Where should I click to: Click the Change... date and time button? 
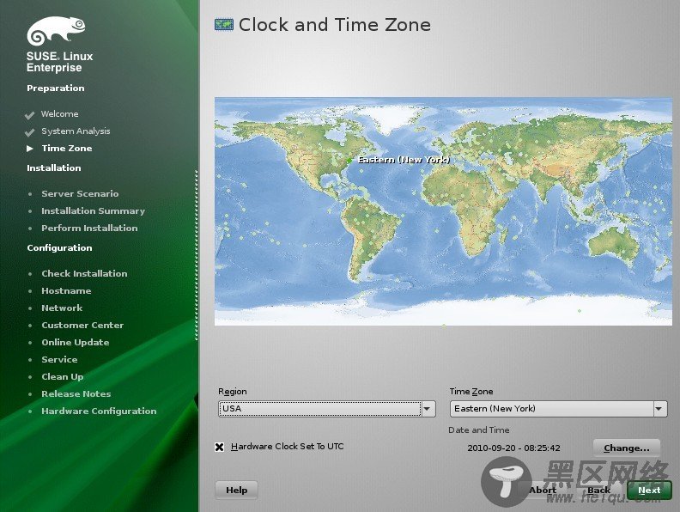[627, 448]
